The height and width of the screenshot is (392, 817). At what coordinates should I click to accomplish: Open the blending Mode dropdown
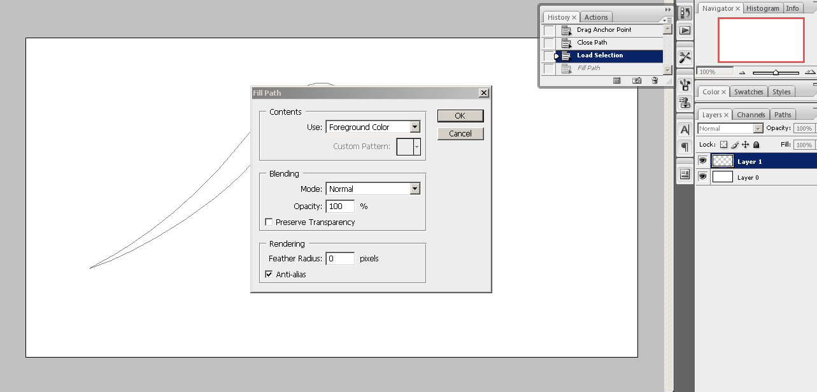tap(415, 189)
